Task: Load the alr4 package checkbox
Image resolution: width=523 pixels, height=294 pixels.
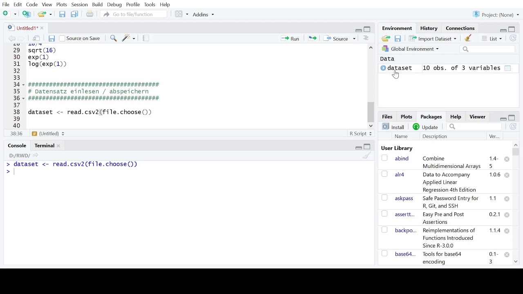Action: pos(384,174)
